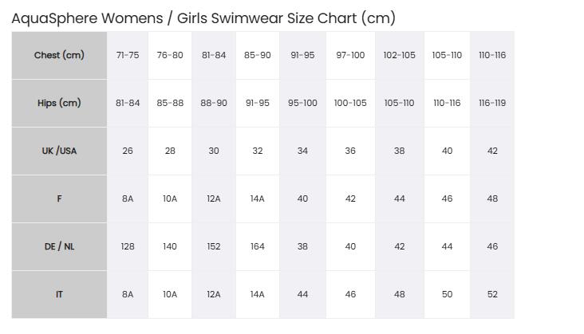Screen dimensions: 584x334
Task: Select UK /USA size 36
Action: tap(350, 151)
